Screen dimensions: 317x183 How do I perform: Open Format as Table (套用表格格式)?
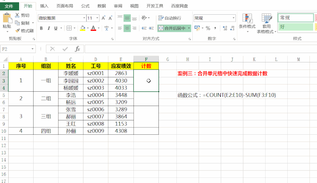[x=266, y=23]
